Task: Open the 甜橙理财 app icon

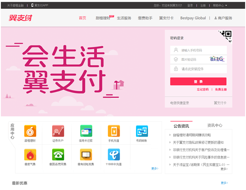Action: (30, 131)
